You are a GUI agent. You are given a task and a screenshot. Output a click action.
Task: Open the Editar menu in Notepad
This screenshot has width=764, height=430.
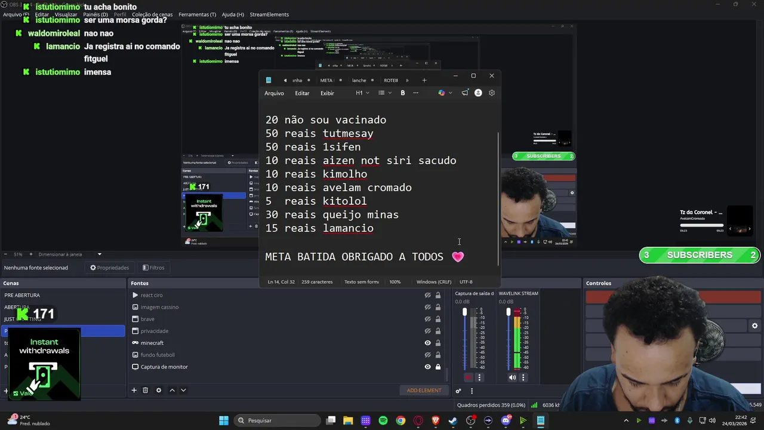coord(302,93)
